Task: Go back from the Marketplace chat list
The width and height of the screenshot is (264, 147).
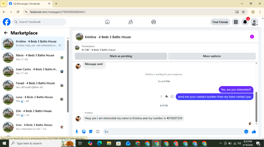Action: 6,33
